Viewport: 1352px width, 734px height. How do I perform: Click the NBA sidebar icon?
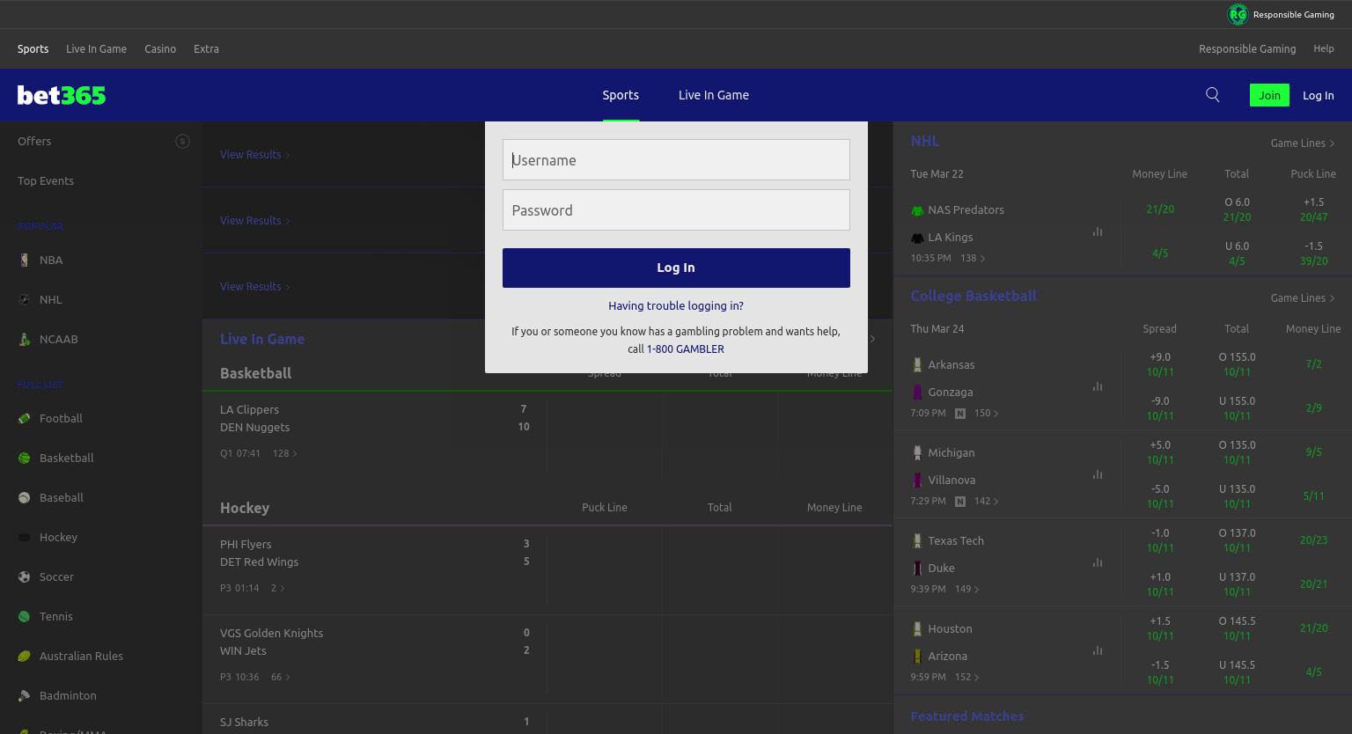tap(24, 260)
